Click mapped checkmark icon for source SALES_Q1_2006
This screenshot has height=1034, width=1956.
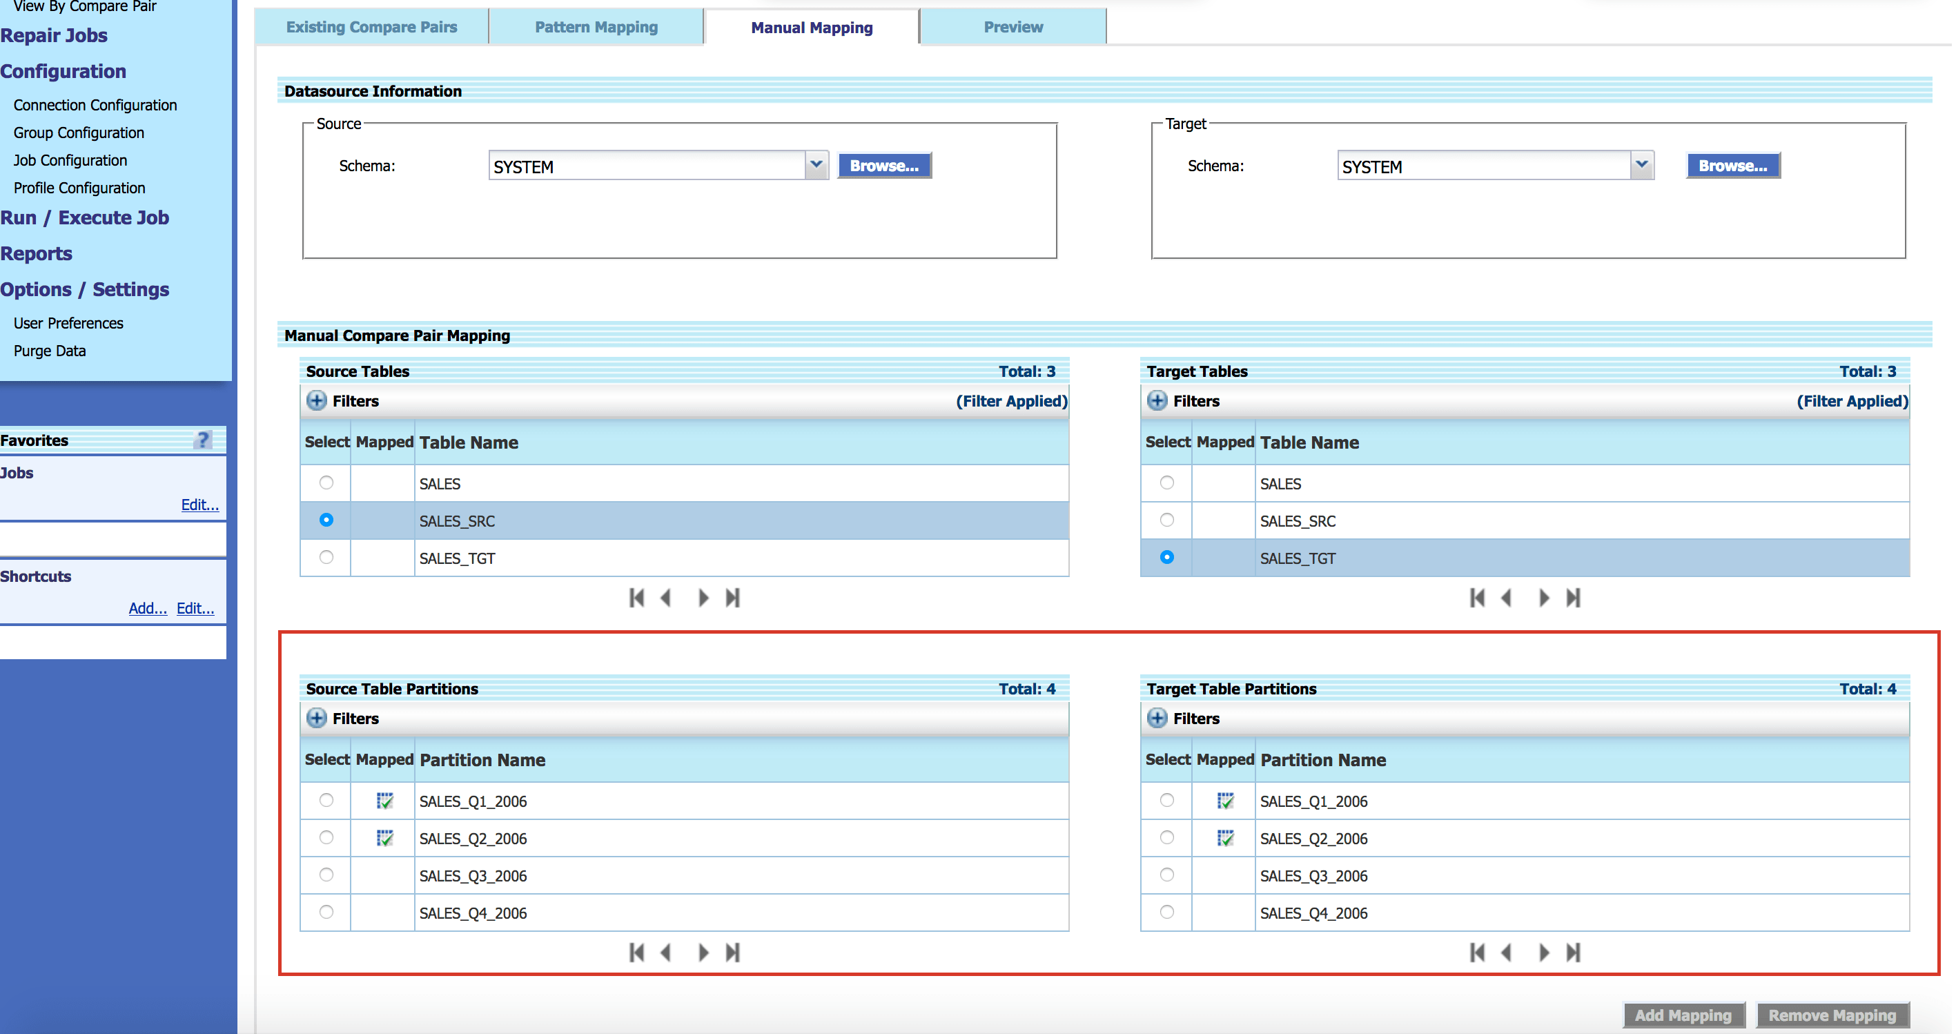(384, 800)
